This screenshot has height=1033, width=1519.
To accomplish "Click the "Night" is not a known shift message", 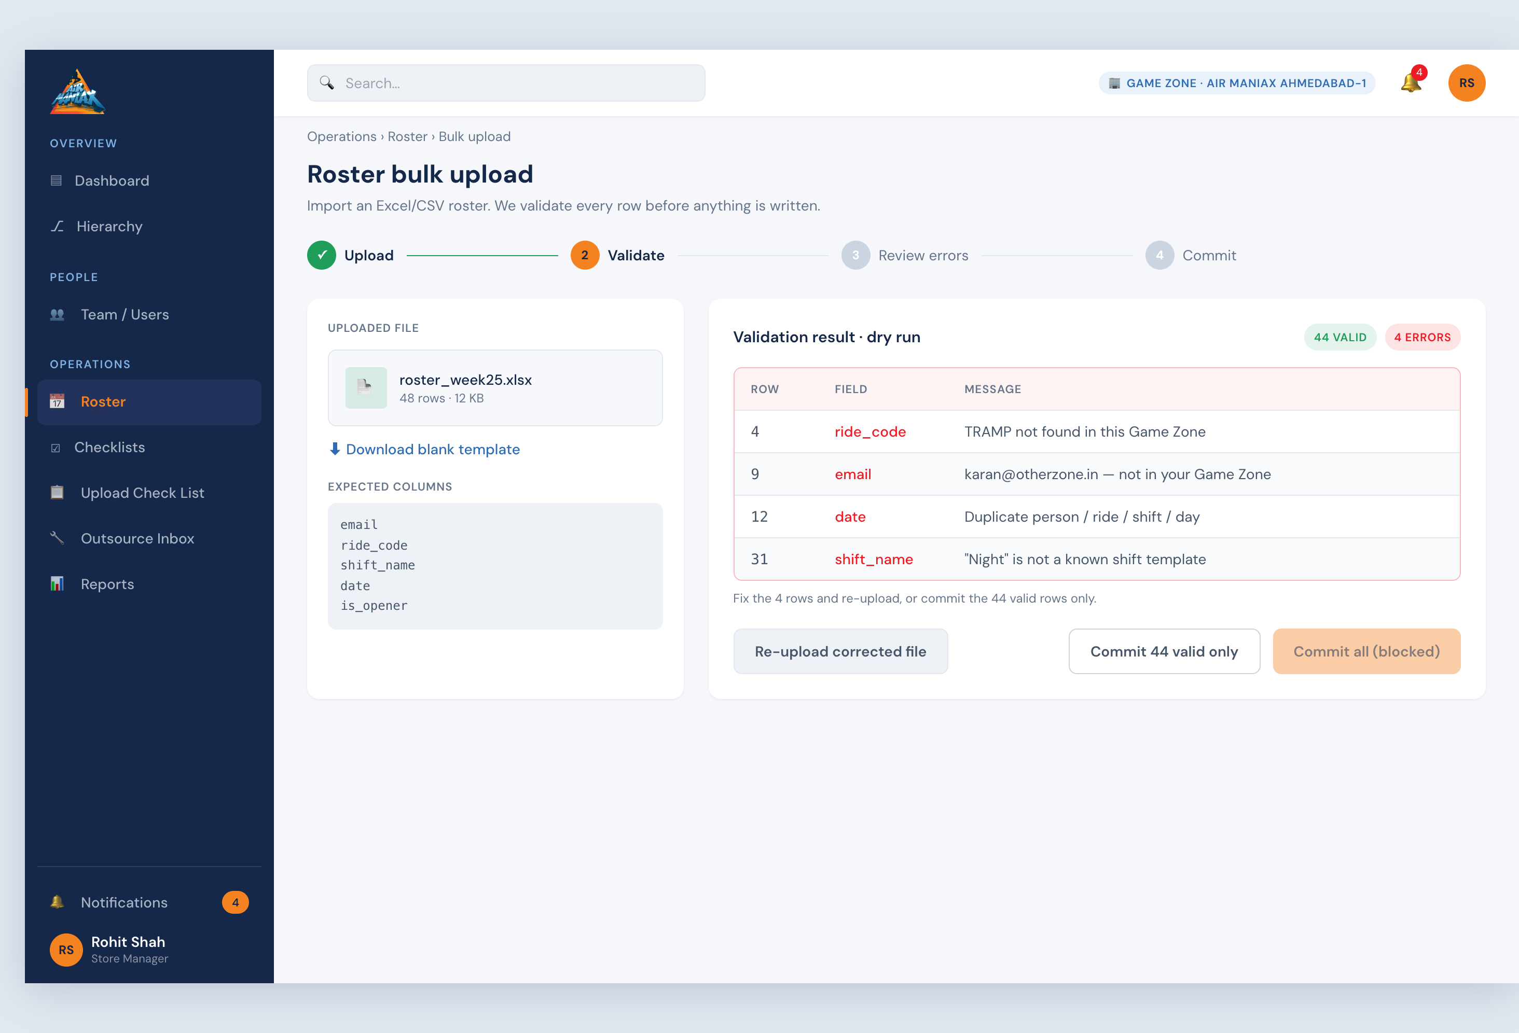I will 1085,559.
